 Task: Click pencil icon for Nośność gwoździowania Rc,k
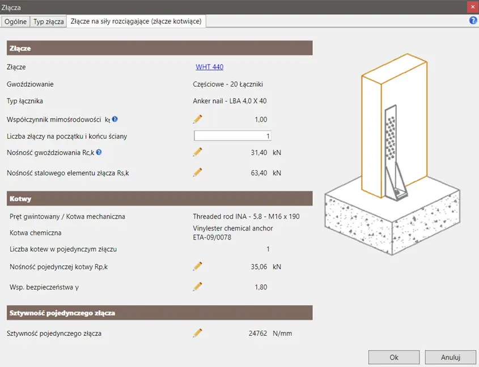coord(197,152)
